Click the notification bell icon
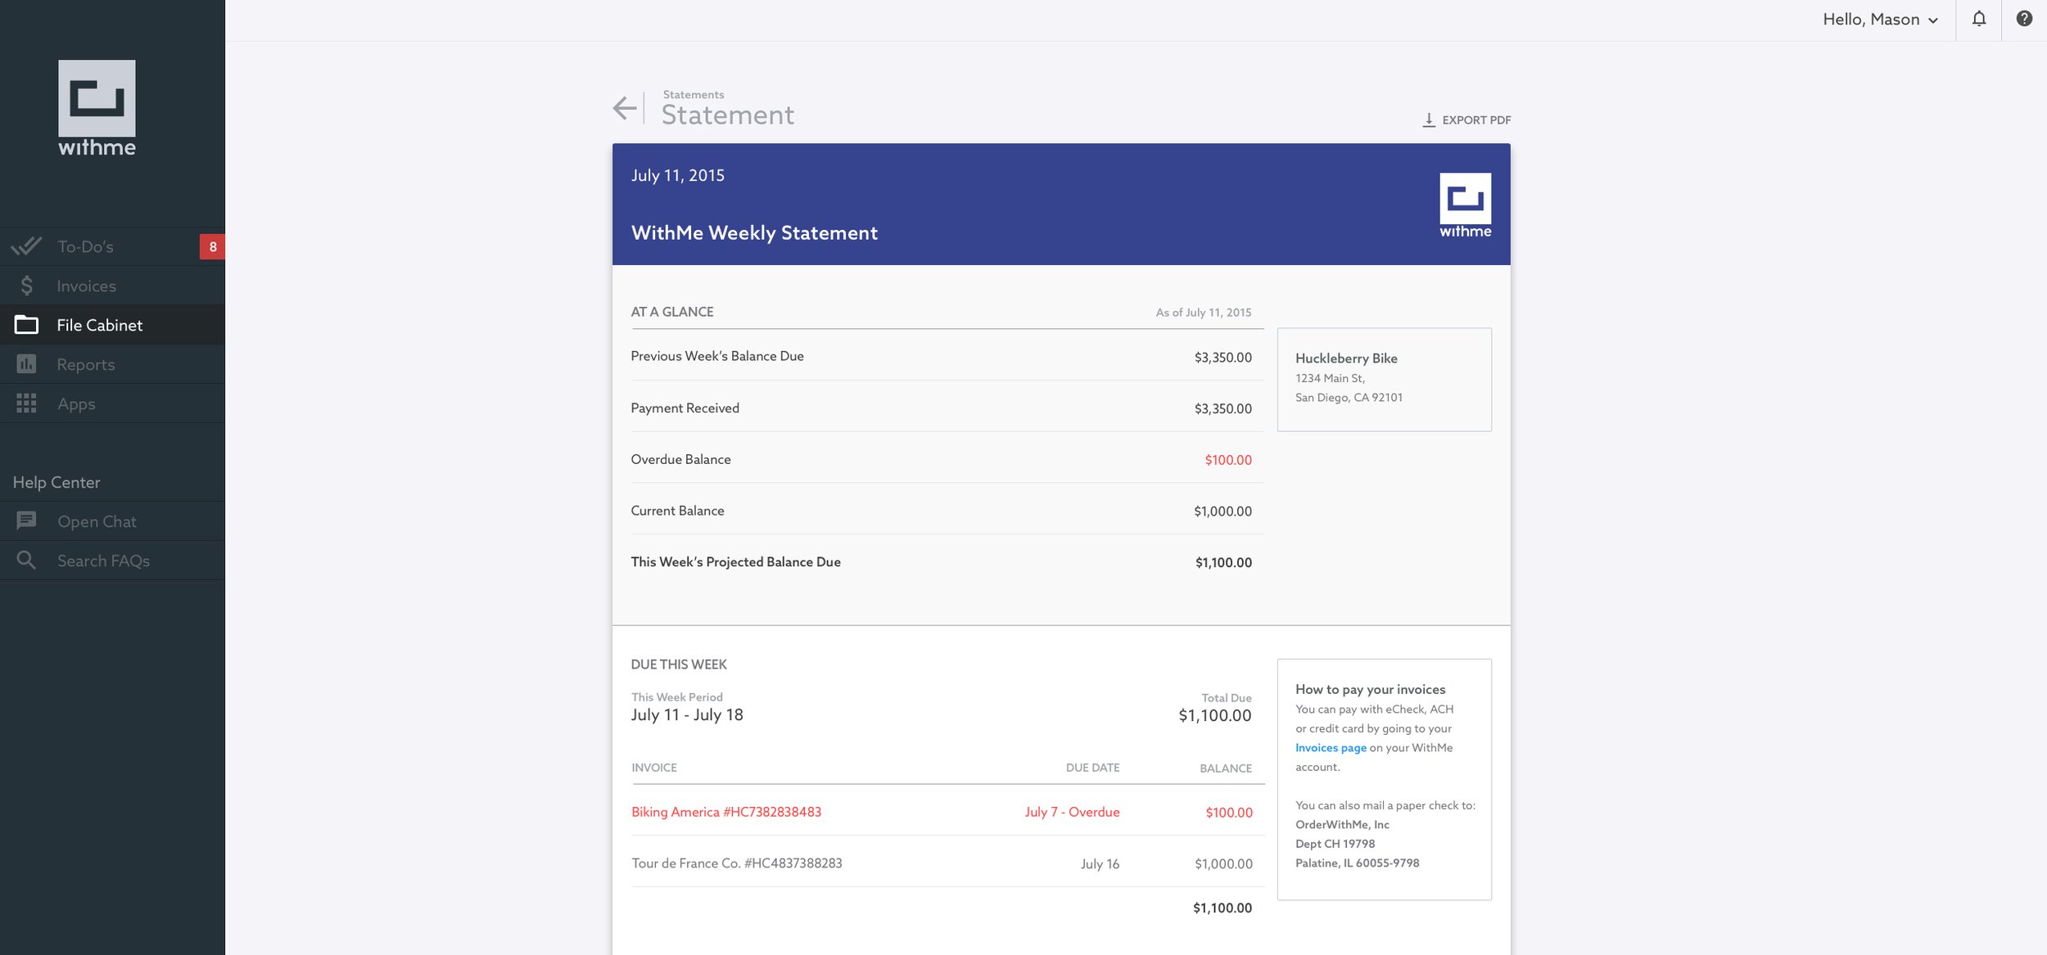Screen dimensions: 2047x955 [x=1979, y=18]
